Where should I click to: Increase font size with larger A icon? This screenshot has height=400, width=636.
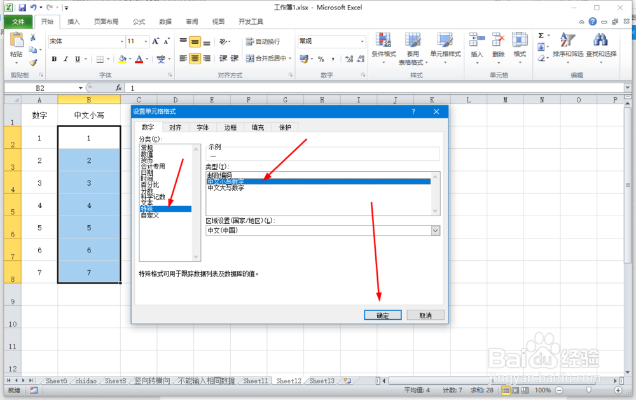156,41
